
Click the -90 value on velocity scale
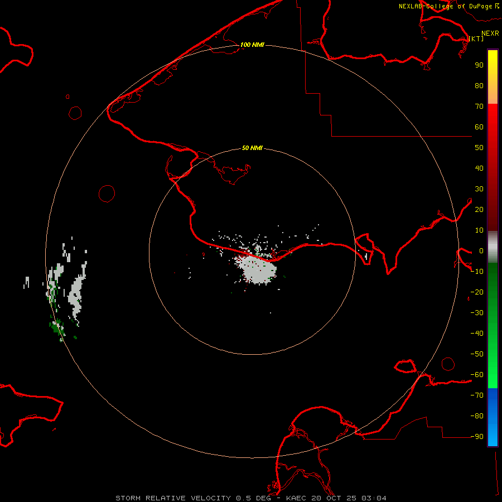[477, 437]
